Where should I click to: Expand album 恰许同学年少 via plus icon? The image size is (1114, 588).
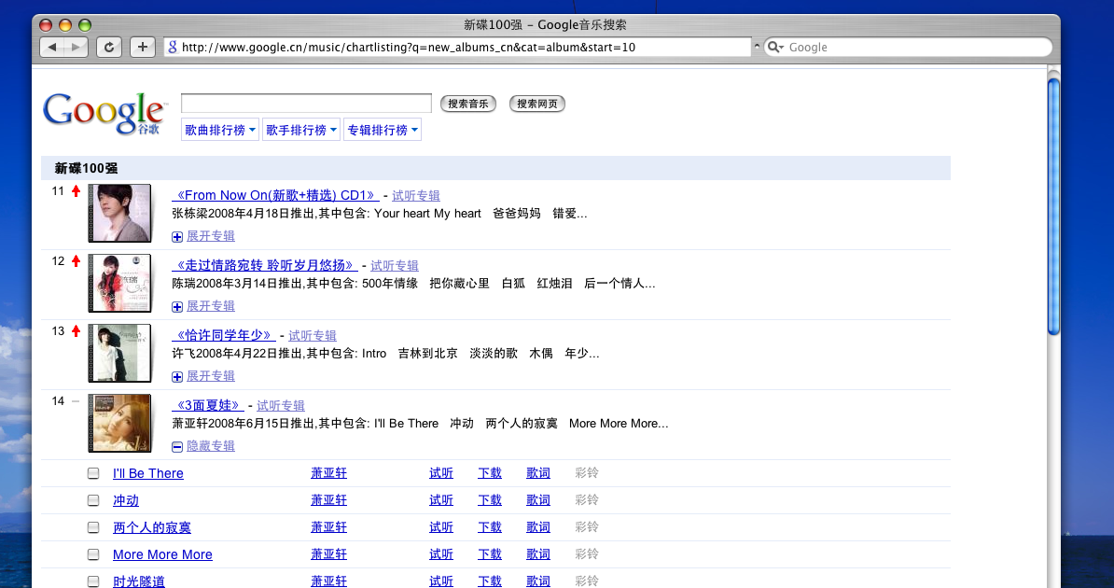[x=177, y=376]
